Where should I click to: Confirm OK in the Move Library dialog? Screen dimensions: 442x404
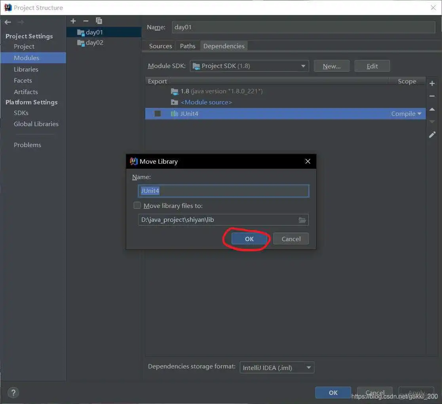pyautogui.click(x=249, y=239)
